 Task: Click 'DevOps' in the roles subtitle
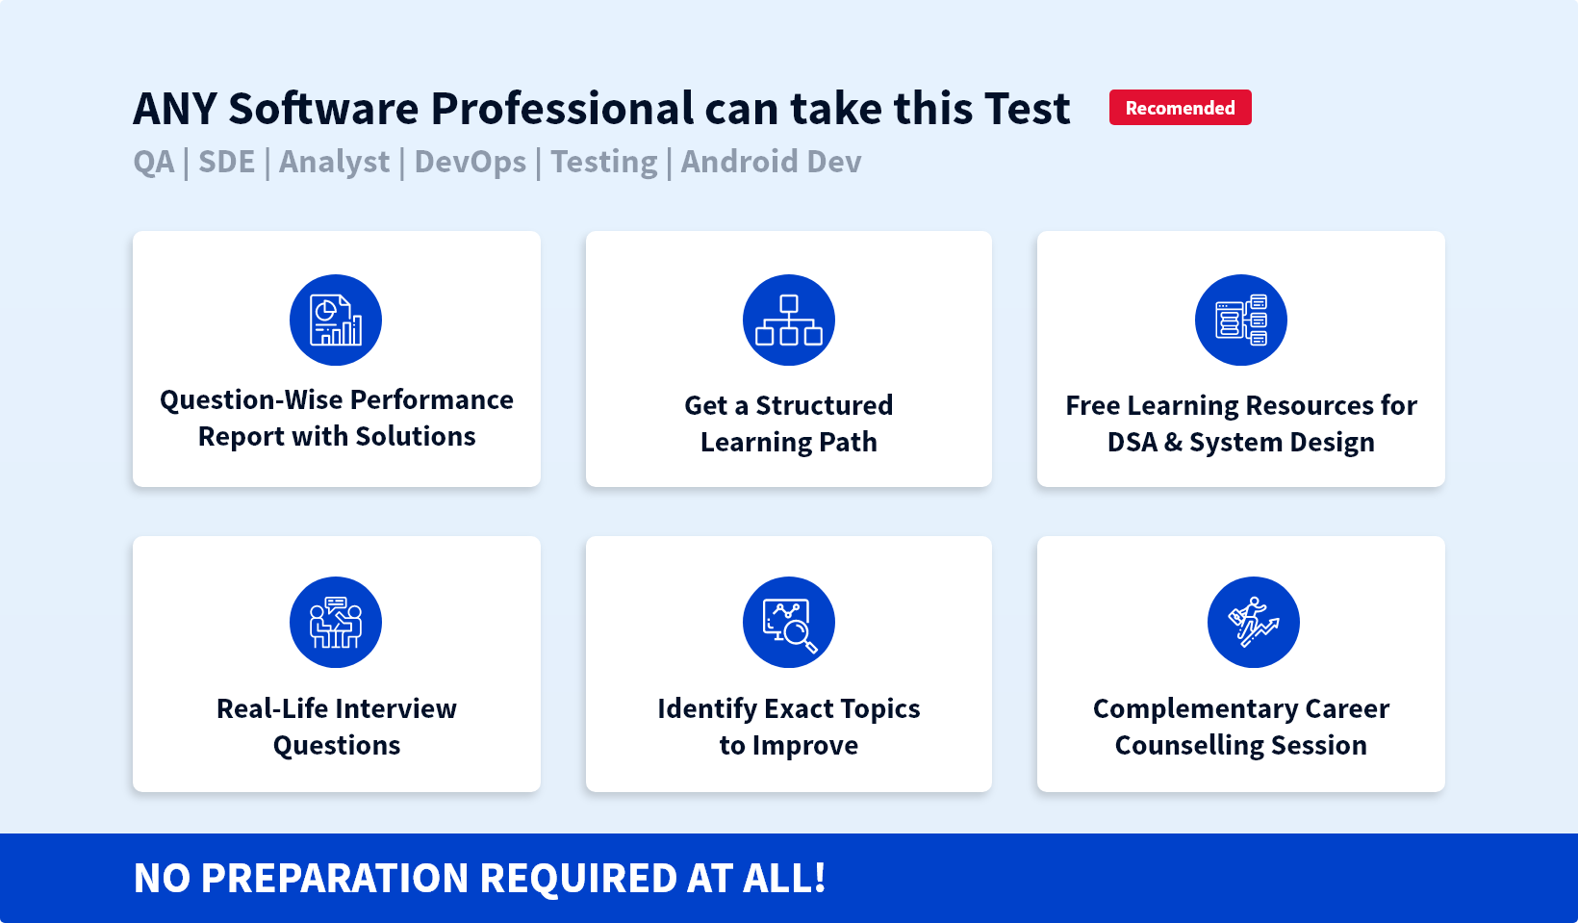pos(471,162)
